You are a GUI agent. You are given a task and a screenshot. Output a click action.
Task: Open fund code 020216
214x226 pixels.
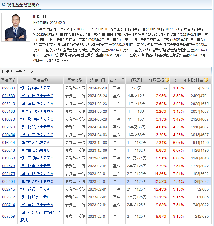[9, 150]
